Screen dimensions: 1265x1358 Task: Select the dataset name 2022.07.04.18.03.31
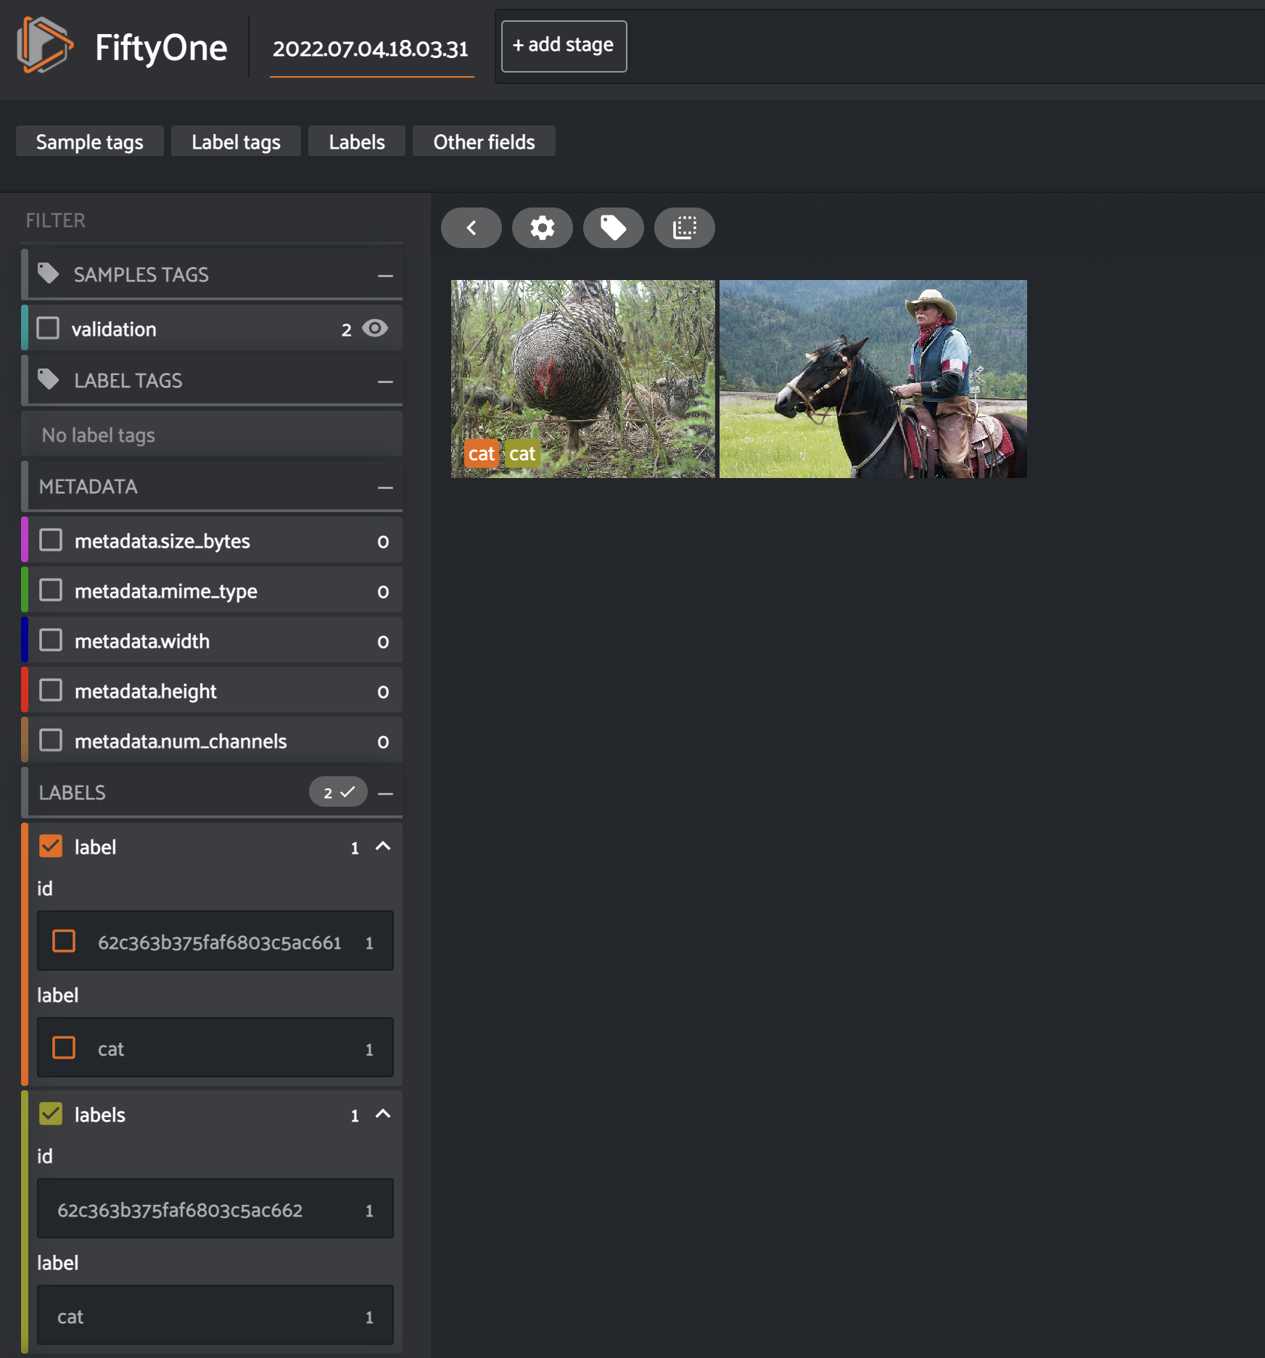tap(371, 49)
